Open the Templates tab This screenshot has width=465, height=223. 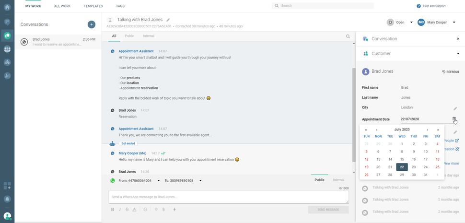pos(93,6)
